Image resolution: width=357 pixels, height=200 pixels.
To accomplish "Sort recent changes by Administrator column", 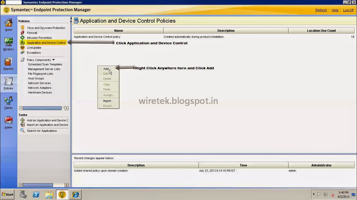I will click(x=321, y=165).
